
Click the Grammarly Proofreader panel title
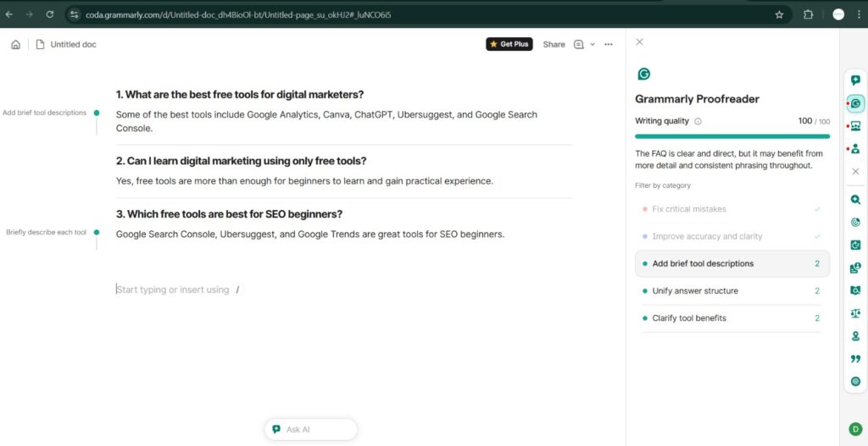click(697, 100)
